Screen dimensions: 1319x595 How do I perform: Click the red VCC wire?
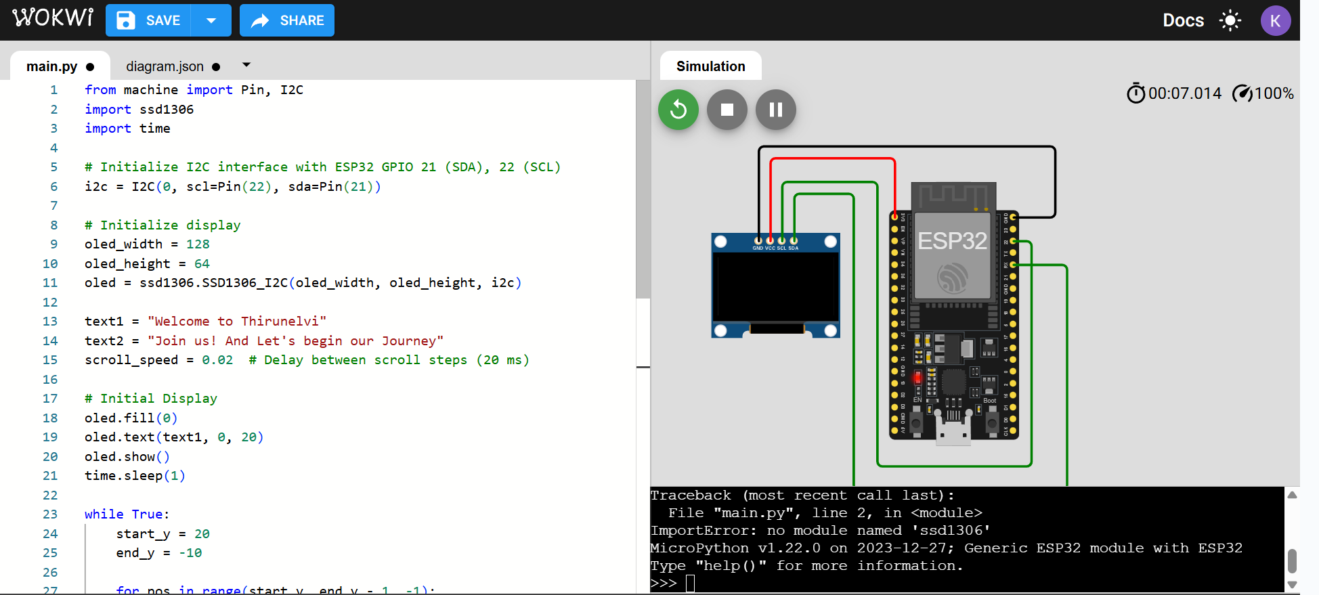(833, 159)
